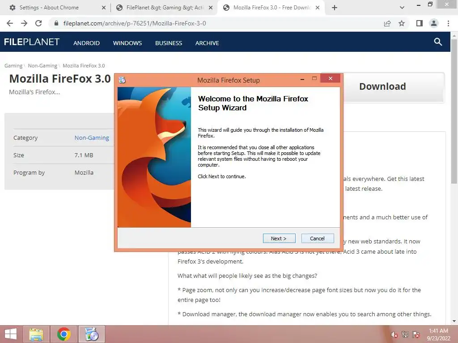
Task: Click the Download button on FilePlanet
Action: [x=382, y=87]
